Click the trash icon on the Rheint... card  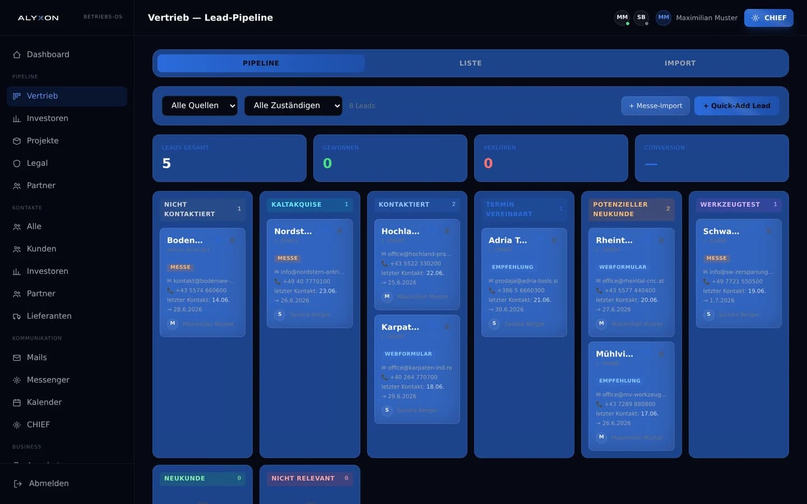pos(661,240)
